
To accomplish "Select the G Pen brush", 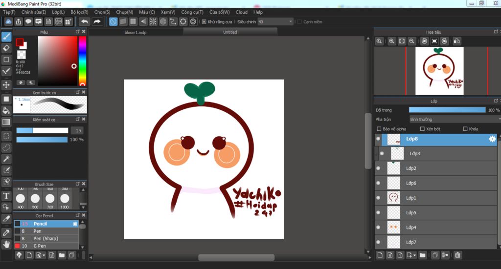I will (x=46, y=246).
